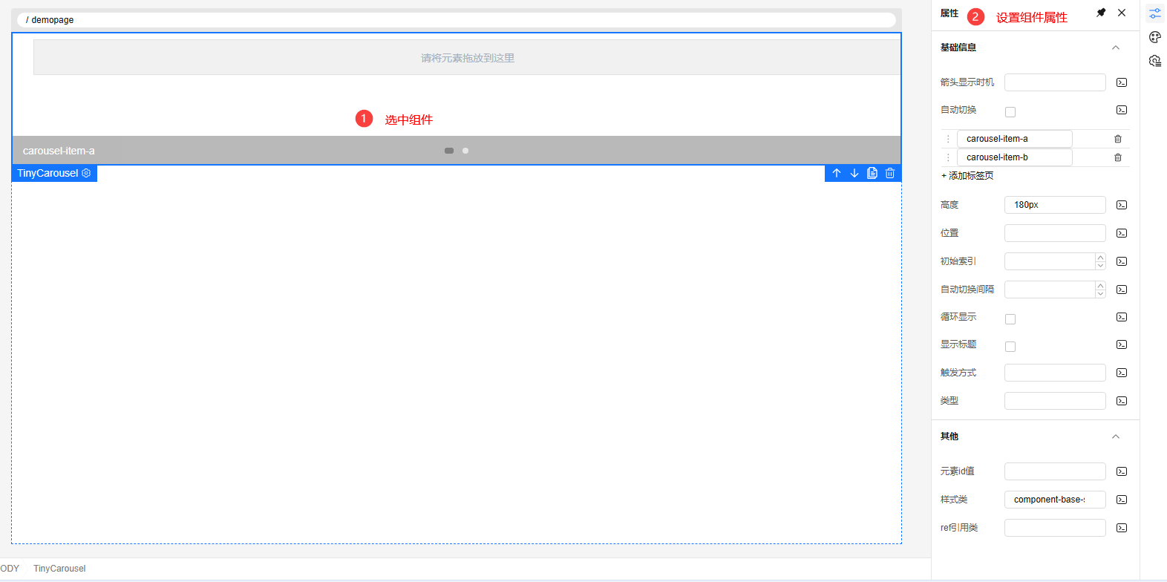Image resolution: width=1167 pixels, height=582 pixels.
Task: Copy the selected TinyCarousel component
Action: point(872,173)
